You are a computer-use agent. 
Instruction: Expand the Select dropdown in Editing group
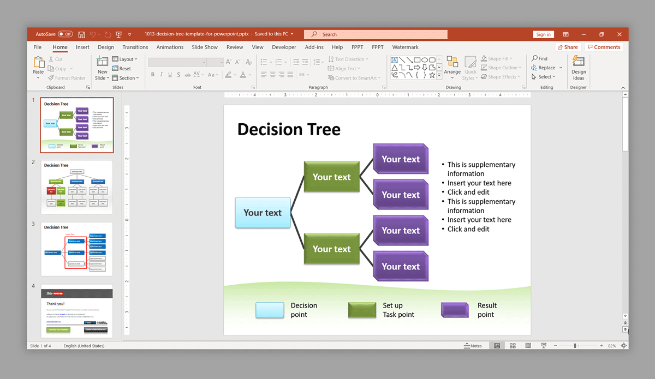(544, 77)
